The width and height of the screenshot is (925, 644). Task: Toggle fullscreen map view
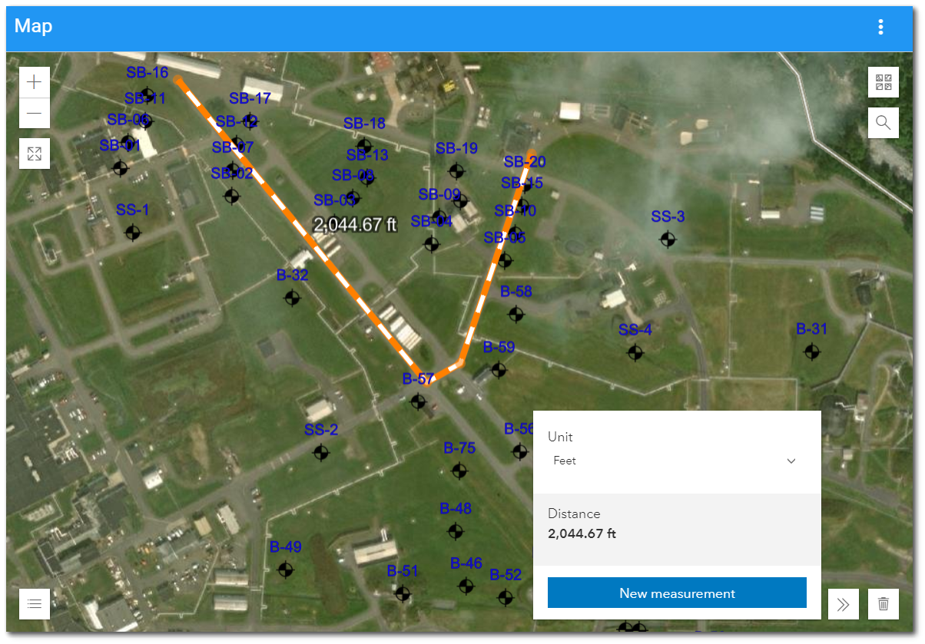pyautogui.click(x=35, y=154)
